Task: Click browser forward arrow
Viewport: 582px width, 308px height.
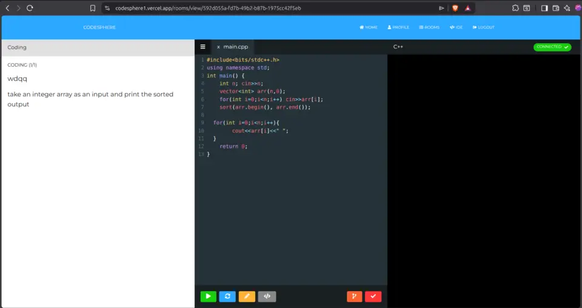Action: 18,8
